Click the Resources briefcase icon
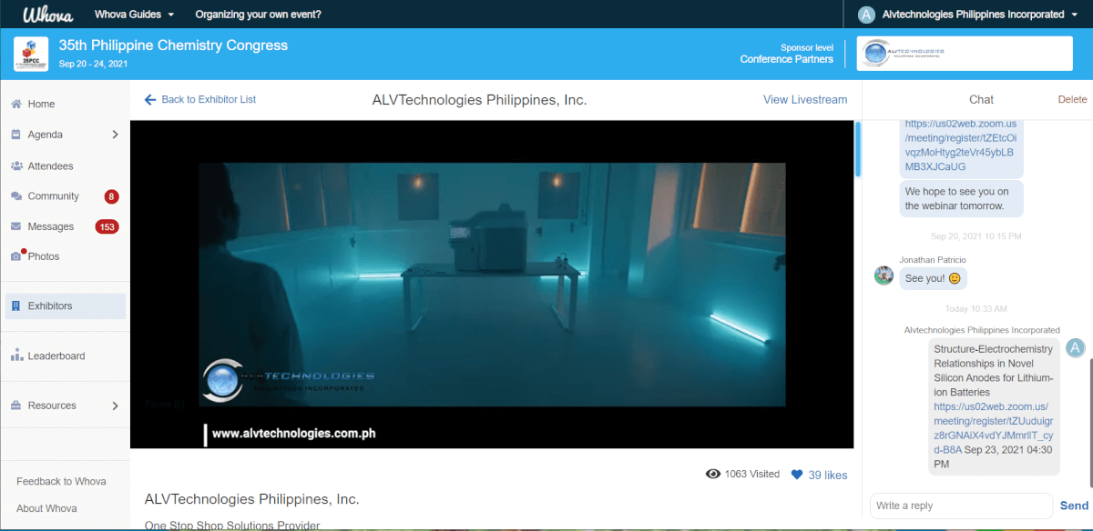This screenshot has height=531, width=1093. tap(16, 406)
